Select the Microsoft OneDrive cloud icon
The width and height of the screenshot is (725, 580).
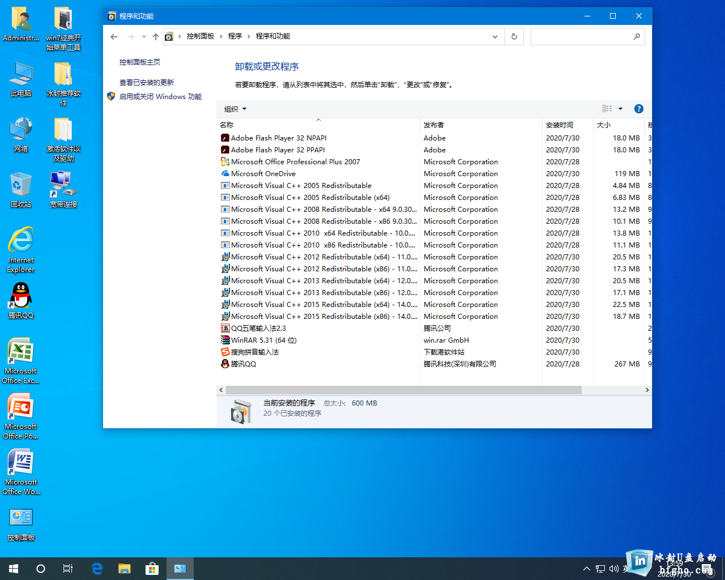(225, 173)
